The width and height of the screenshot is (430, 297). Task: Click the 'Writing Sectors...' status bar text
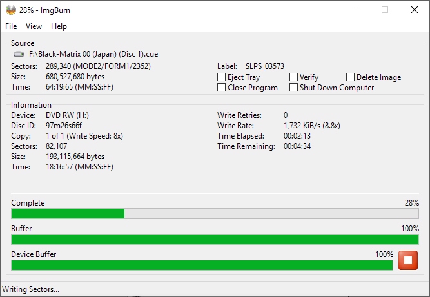click(31, 289)
